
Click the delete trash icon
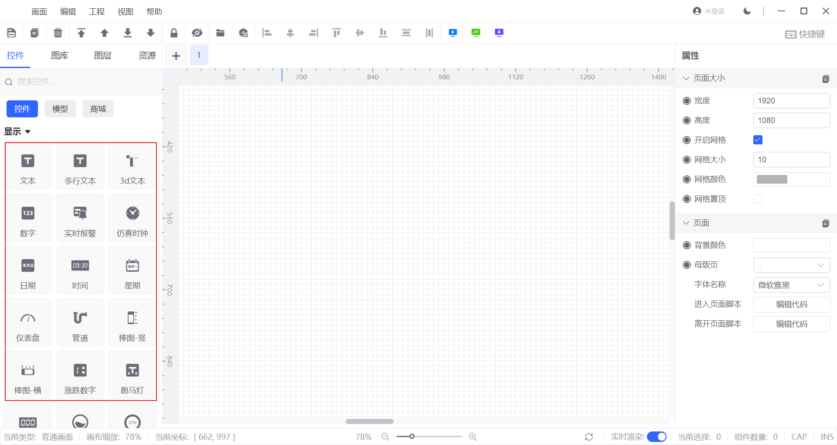coord(58,33)
